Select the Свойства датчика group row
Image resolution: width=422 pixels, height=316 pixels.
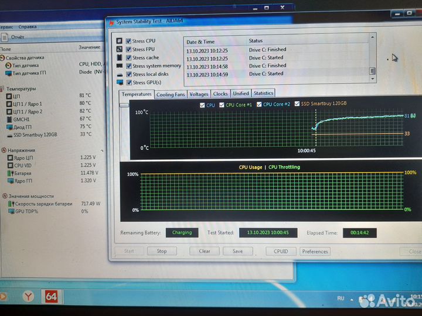[25, 58]
